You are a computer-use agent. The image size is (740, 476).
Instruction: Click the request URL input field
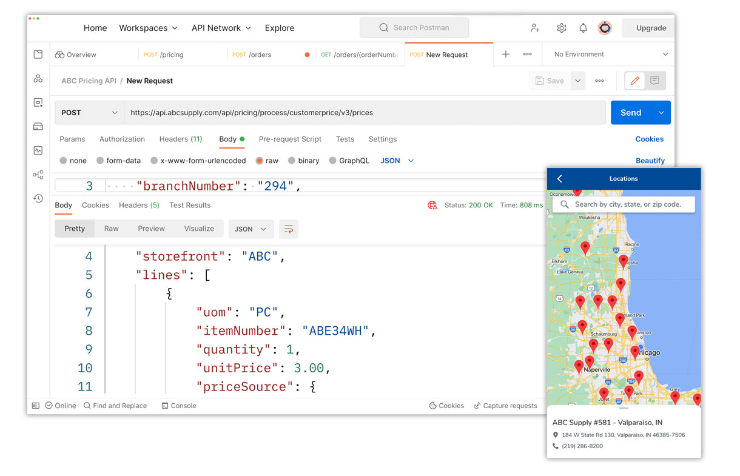pos(364,112)
